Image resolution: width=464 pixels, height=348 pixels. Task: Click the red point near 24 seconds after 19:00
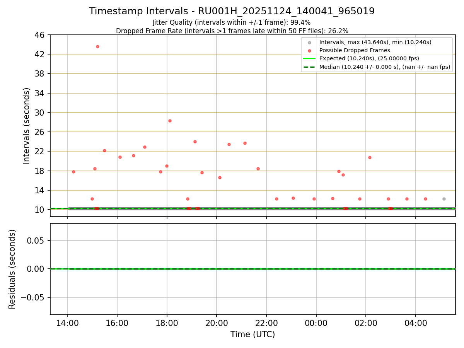pyautogui.click(x=195, y=142)
